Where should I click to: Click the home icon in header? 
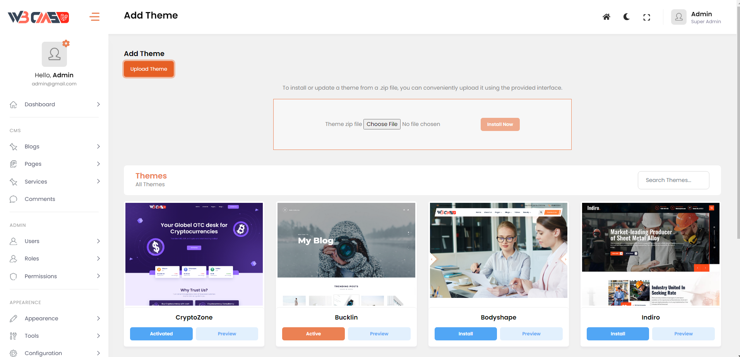tap(606, 17)
